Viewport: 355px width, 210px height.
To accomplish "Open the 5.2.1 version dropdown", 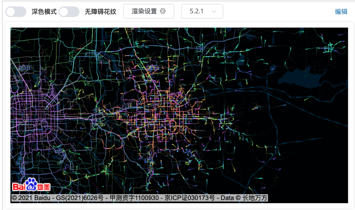I will tap(202, 11).
